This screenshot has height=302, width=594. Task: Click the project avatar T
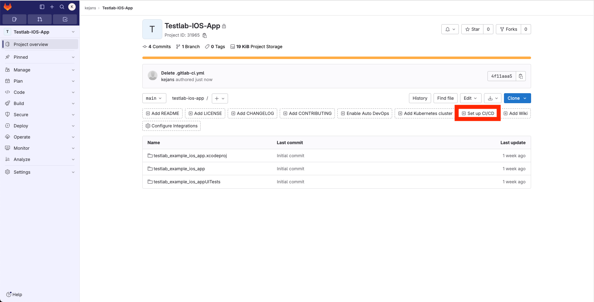click(152, 29)
